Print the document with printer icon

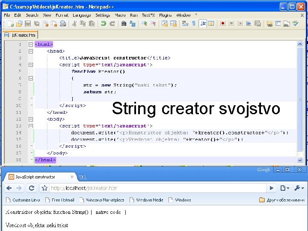point(63,24)
